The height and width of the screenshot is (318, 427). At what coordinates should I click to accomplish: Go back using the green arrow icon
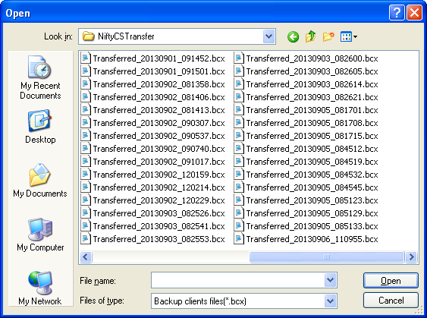coord(293,36)
